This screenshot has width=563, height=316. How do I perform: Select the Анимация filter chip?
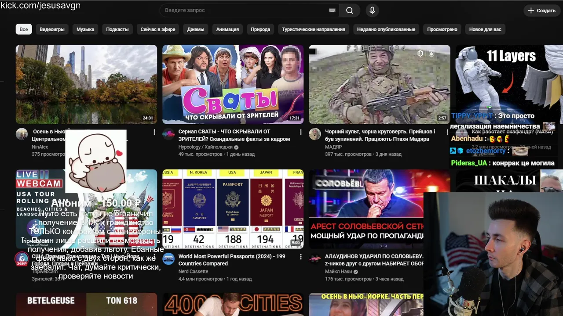point(227,29)
